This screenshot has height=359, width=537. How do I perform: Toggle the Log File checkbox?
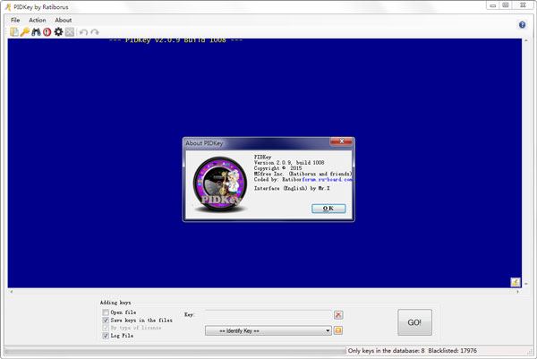click(x=106, y=336)
